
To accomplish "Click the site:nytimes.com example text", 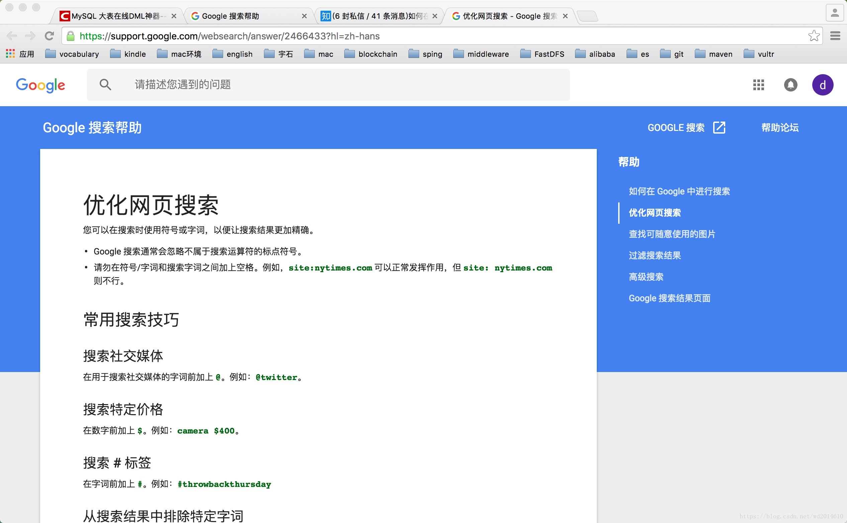I will coord(331,268).
